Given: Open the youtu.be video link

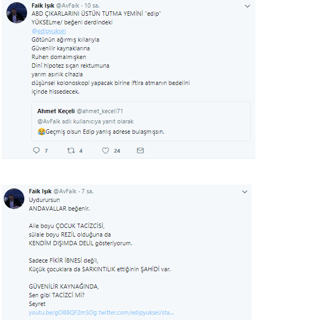Looking at the screenshot, I should (63, 312).
